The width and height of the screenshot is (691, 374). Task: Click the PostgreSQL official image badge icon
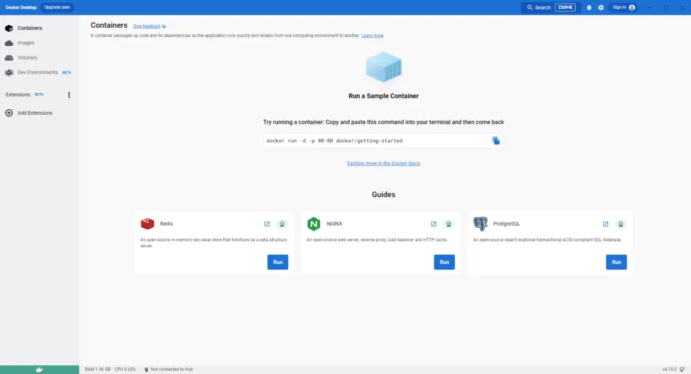point(621,224)
